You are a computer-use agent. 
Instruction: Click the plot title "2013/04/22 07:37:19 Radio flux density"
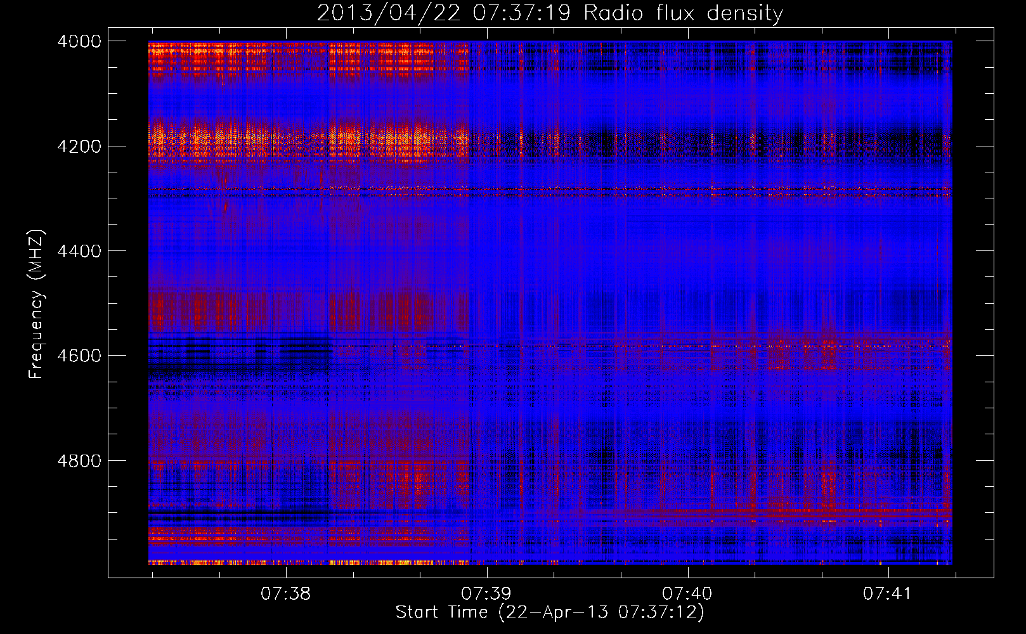click(x=550, y=13)
